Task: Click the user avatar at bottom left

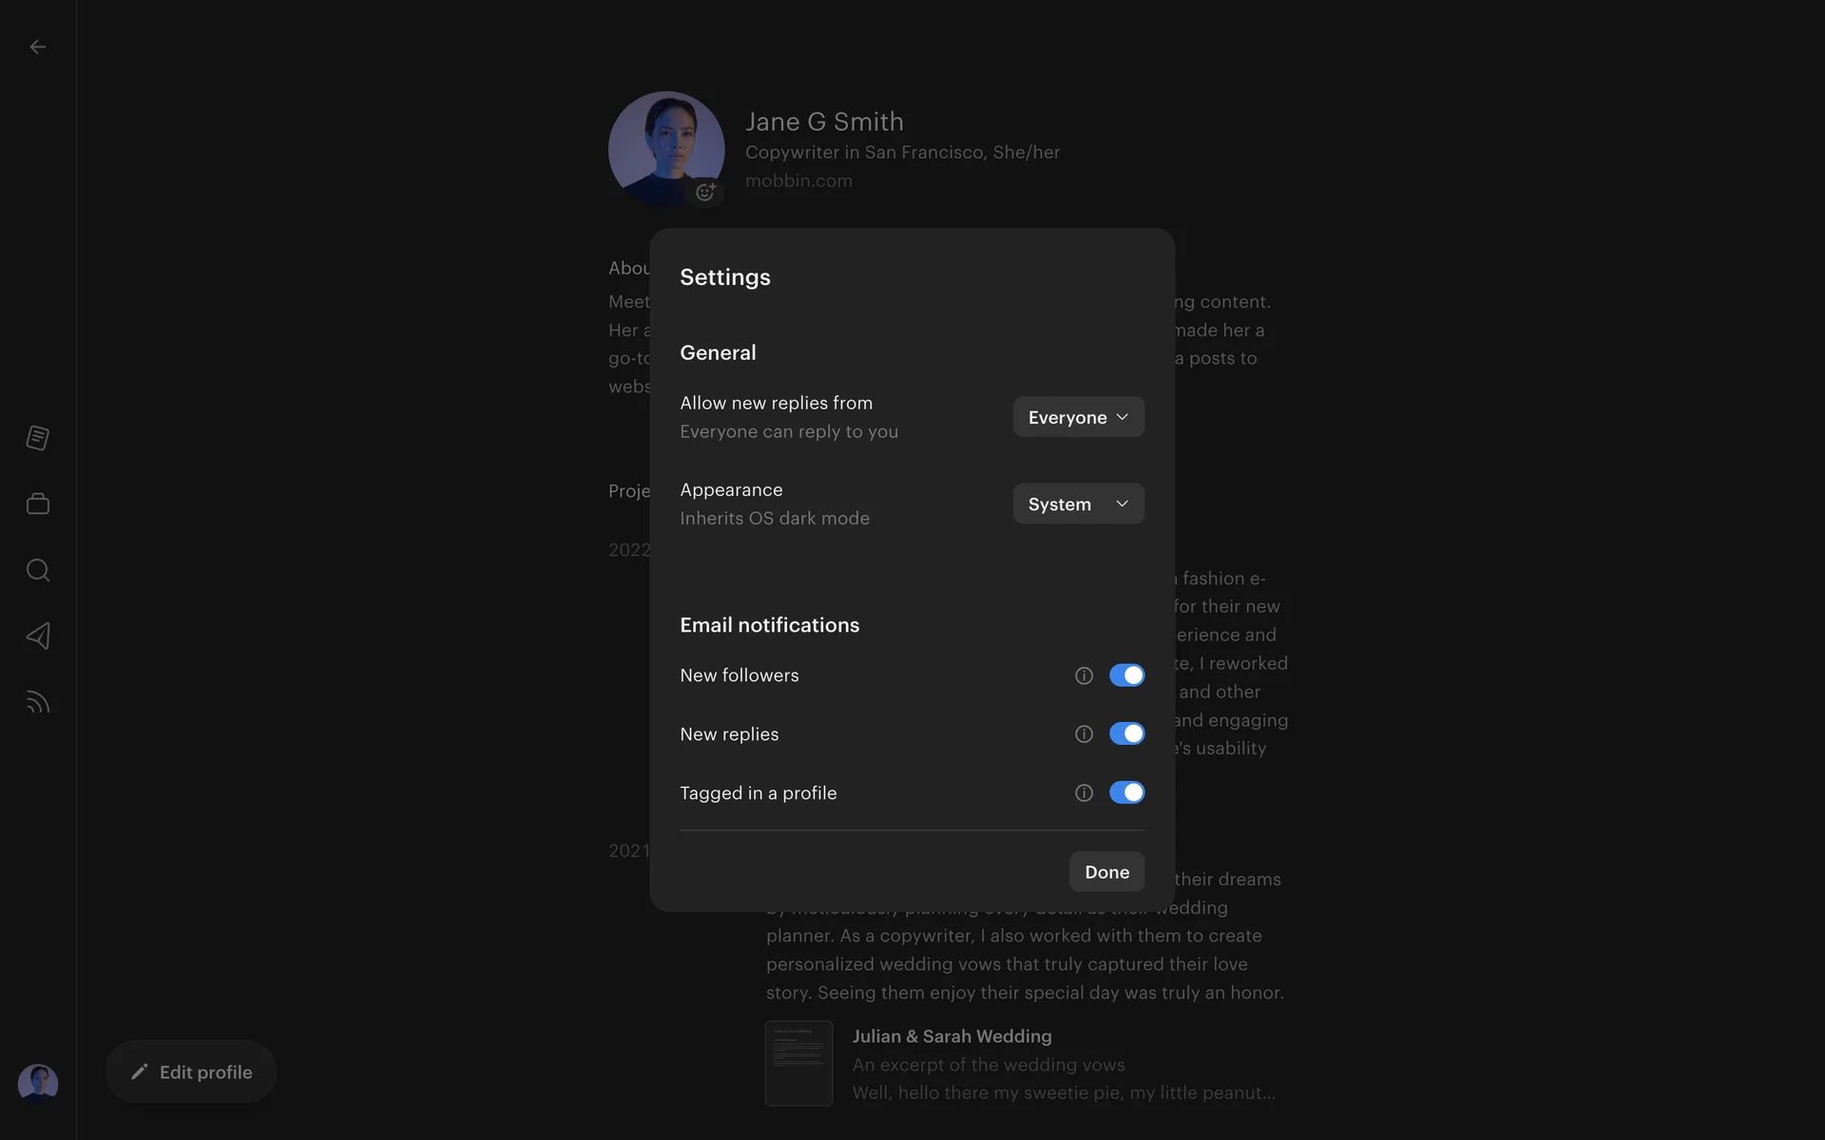Action: [x=38, y=1083]
